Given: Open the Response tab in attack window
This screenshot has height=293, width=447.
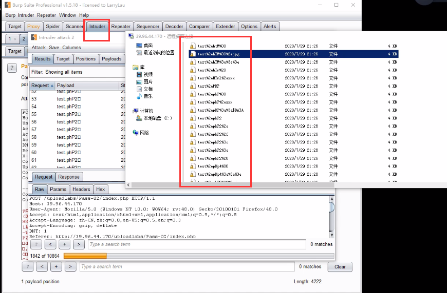Looking at the screenshot, I should pyautogui.click(x=69, y=177).
